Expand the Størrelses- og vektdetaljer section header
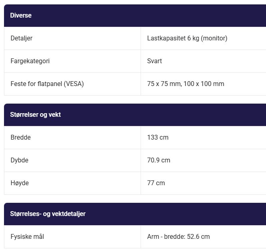Viewport: 266px width, 252px height. click(48, 214)
